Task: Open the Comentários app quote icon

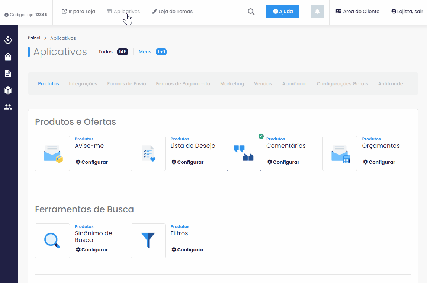Action: tap(244, 153)
